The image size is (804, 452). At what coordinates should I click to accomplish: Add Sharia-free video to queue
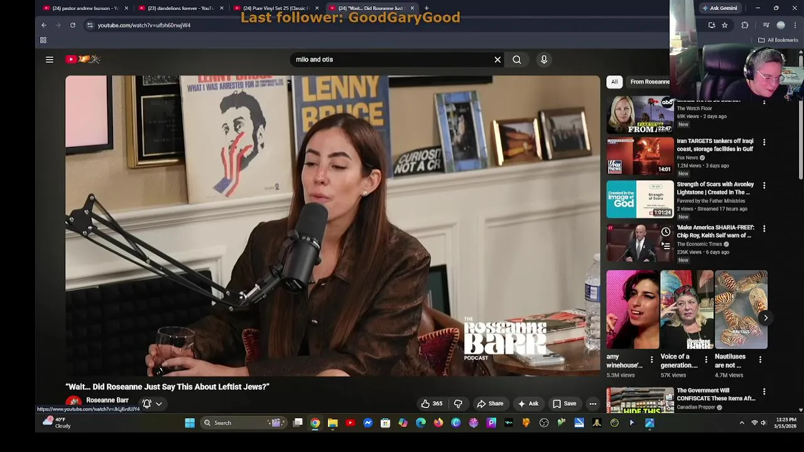(666, 247)
